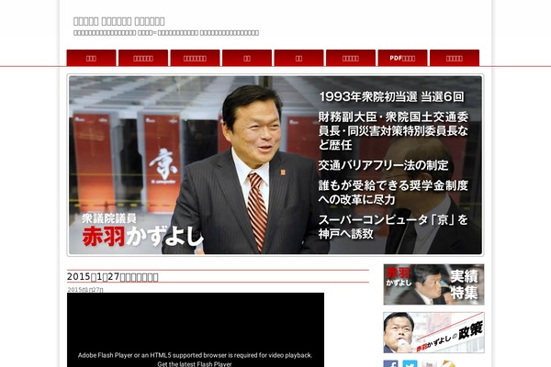Open the 実績特集 sidebar banner
551x367 pixels.
pos(433,284)
